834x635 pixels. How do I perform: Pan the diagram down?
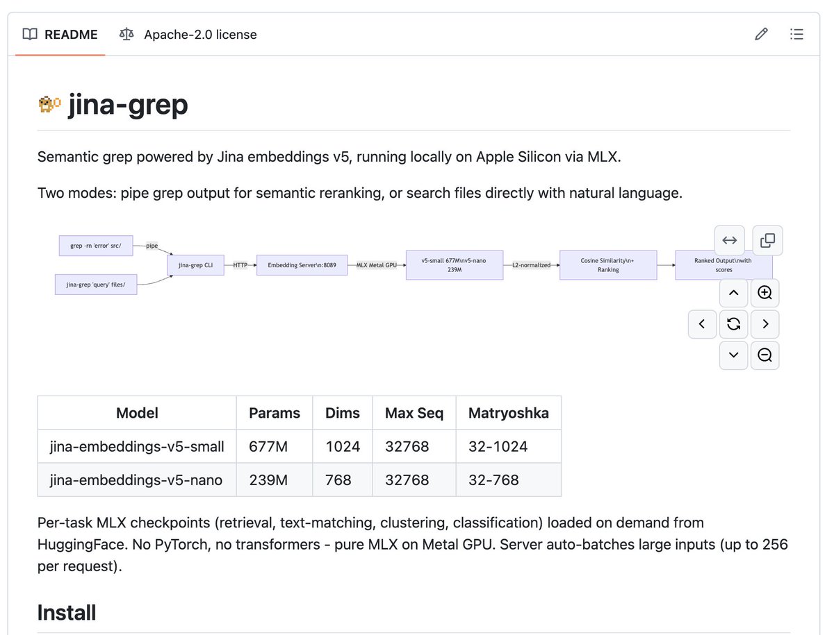[x=733, y=355]
